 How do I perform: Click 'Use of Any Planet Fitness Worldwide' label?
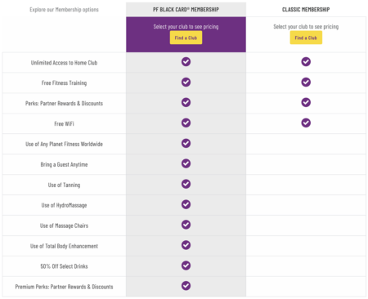64,144
